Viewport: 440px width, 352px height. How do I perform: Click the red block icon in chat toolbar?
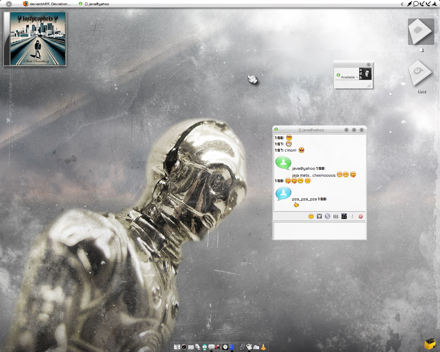(x=361, y=217)
